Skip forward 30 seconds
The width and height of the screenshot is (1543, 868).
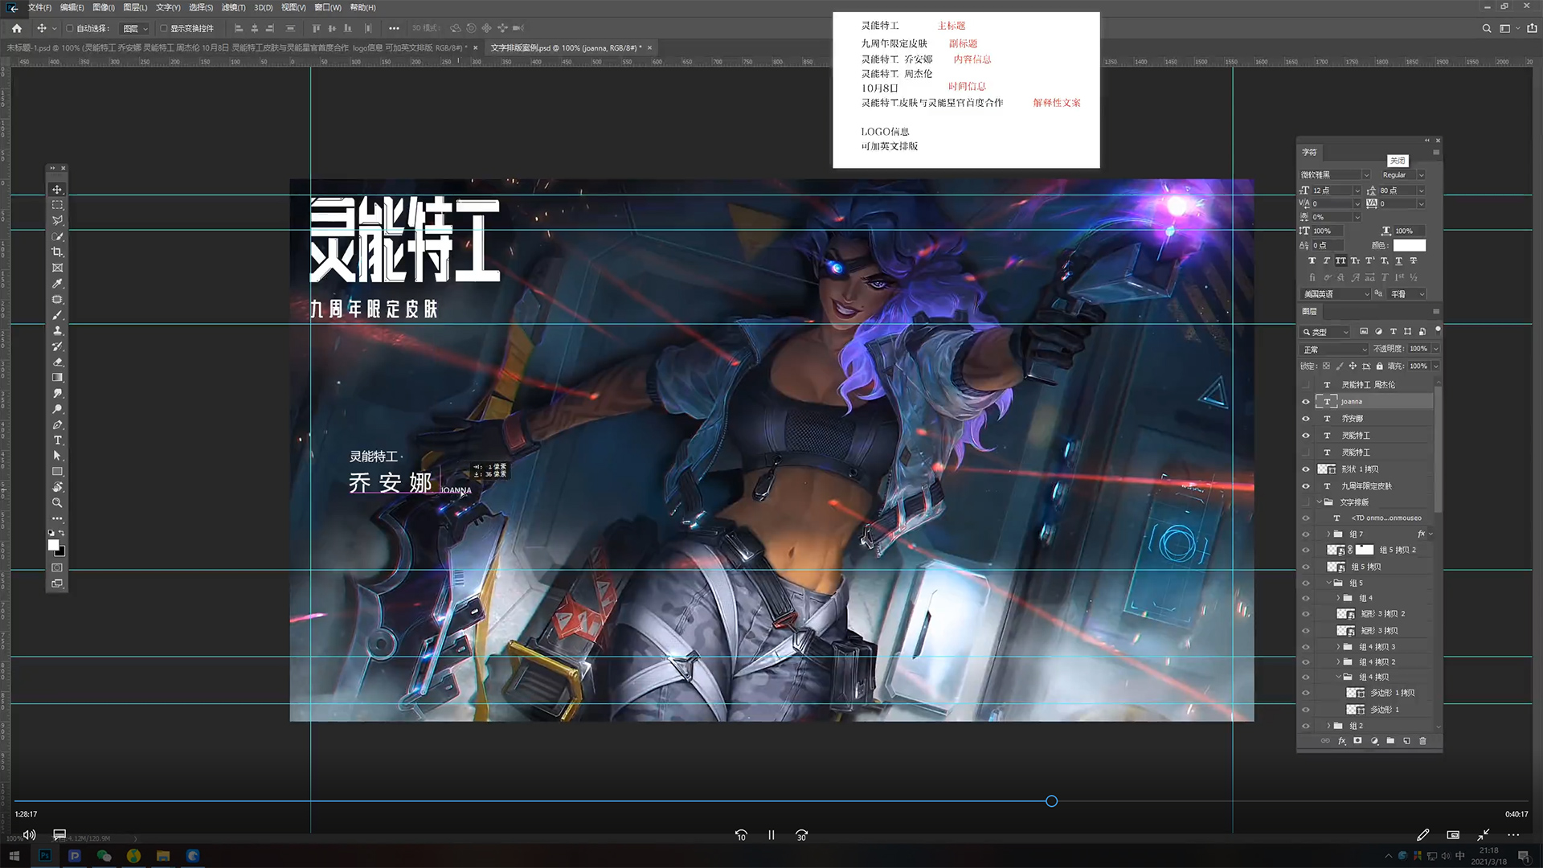(801, 835)
